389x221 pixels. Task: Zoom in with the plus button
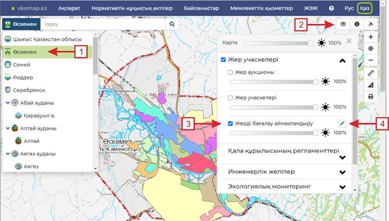click(371, 37)
